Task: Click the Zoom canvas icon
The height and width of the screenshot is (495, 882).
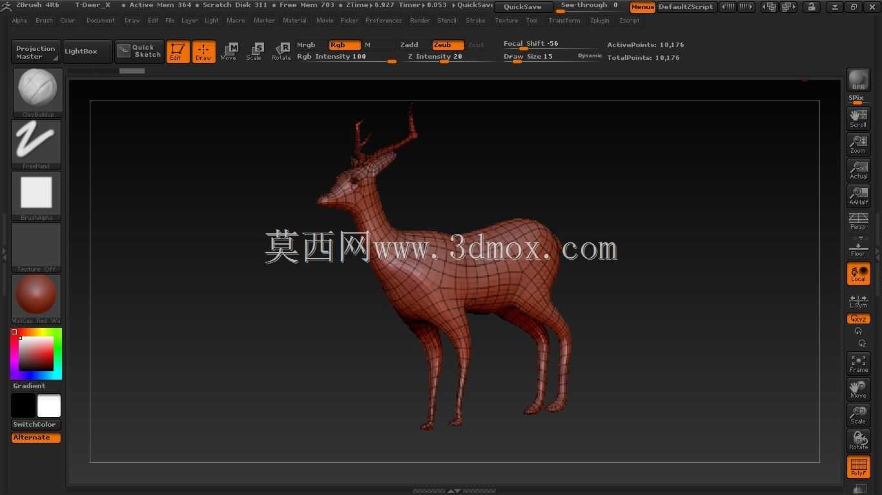Action: tap(858, 144)
